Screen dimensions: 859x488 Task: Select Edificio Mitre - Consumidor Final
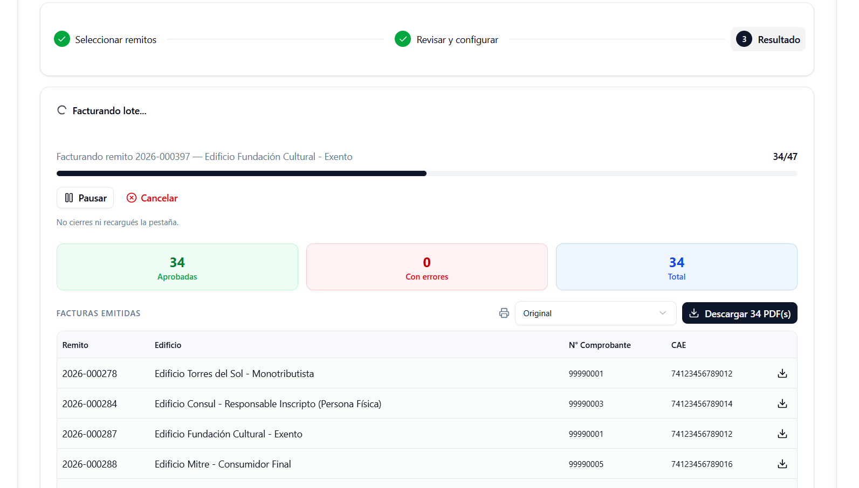[x=223, y=464]
